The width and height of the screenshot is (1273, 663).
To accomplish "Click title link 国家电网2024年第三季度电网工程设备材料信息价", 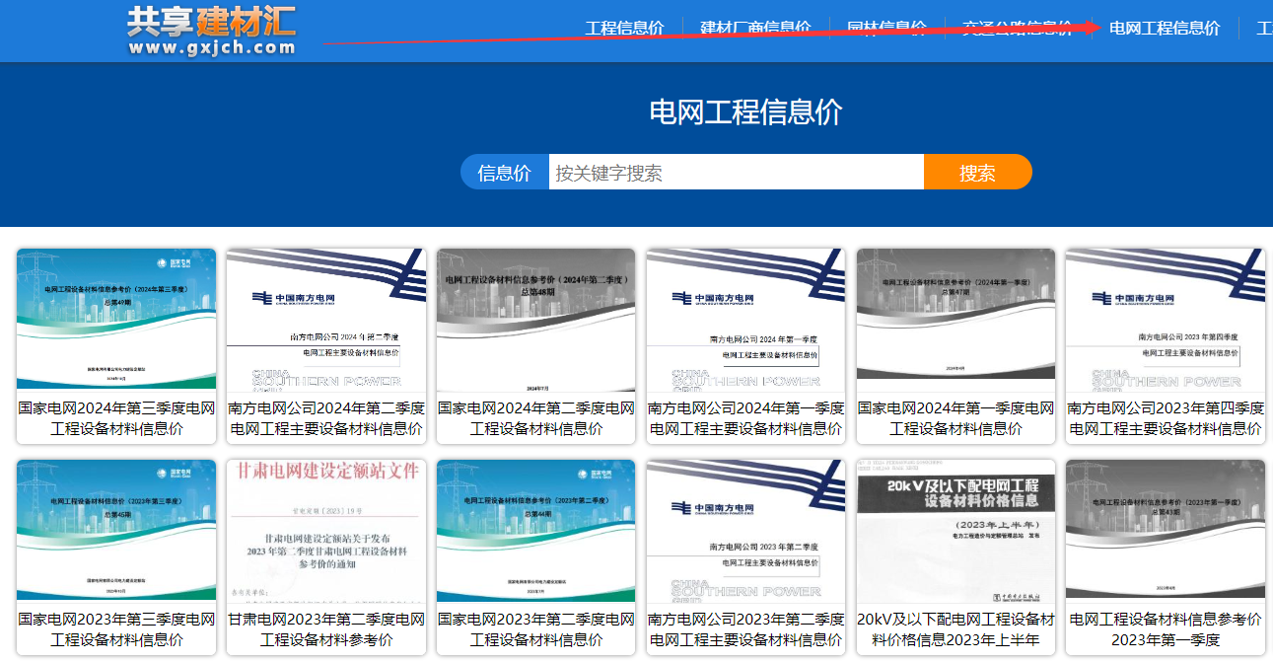I will coord(116,418).
